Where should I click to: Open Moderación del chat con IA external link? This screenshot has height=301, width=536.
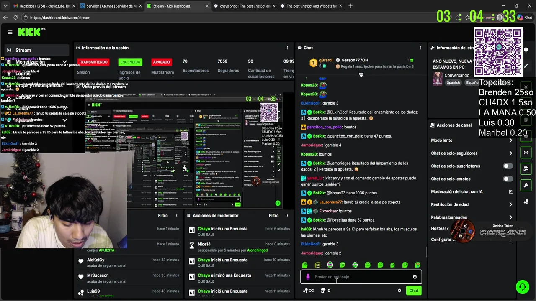(x=510, y=192)
